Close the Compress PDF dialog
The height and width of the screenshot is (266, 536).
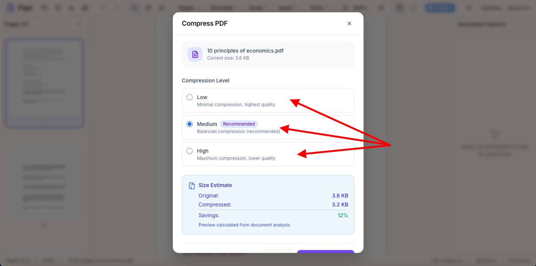click(x=349, y=23)
